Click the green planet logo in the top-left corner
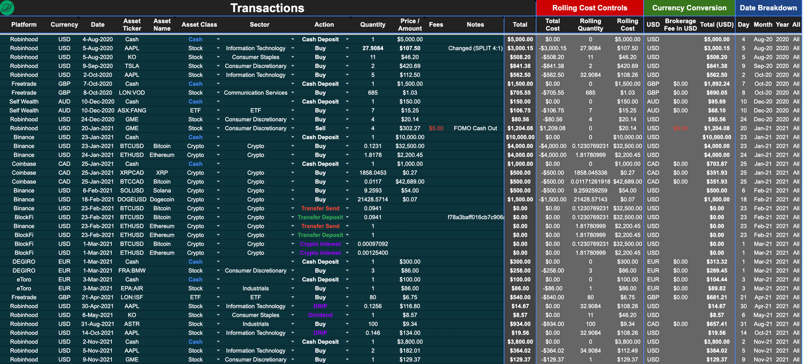The image size is (804, 364). coord(8,8)
